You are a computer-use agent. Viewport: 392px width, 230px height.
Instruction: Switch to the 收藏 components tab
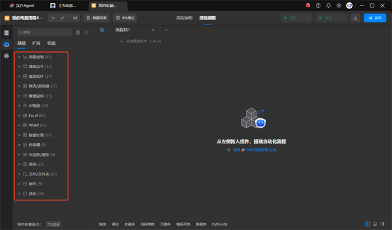(x=52, y=43)
